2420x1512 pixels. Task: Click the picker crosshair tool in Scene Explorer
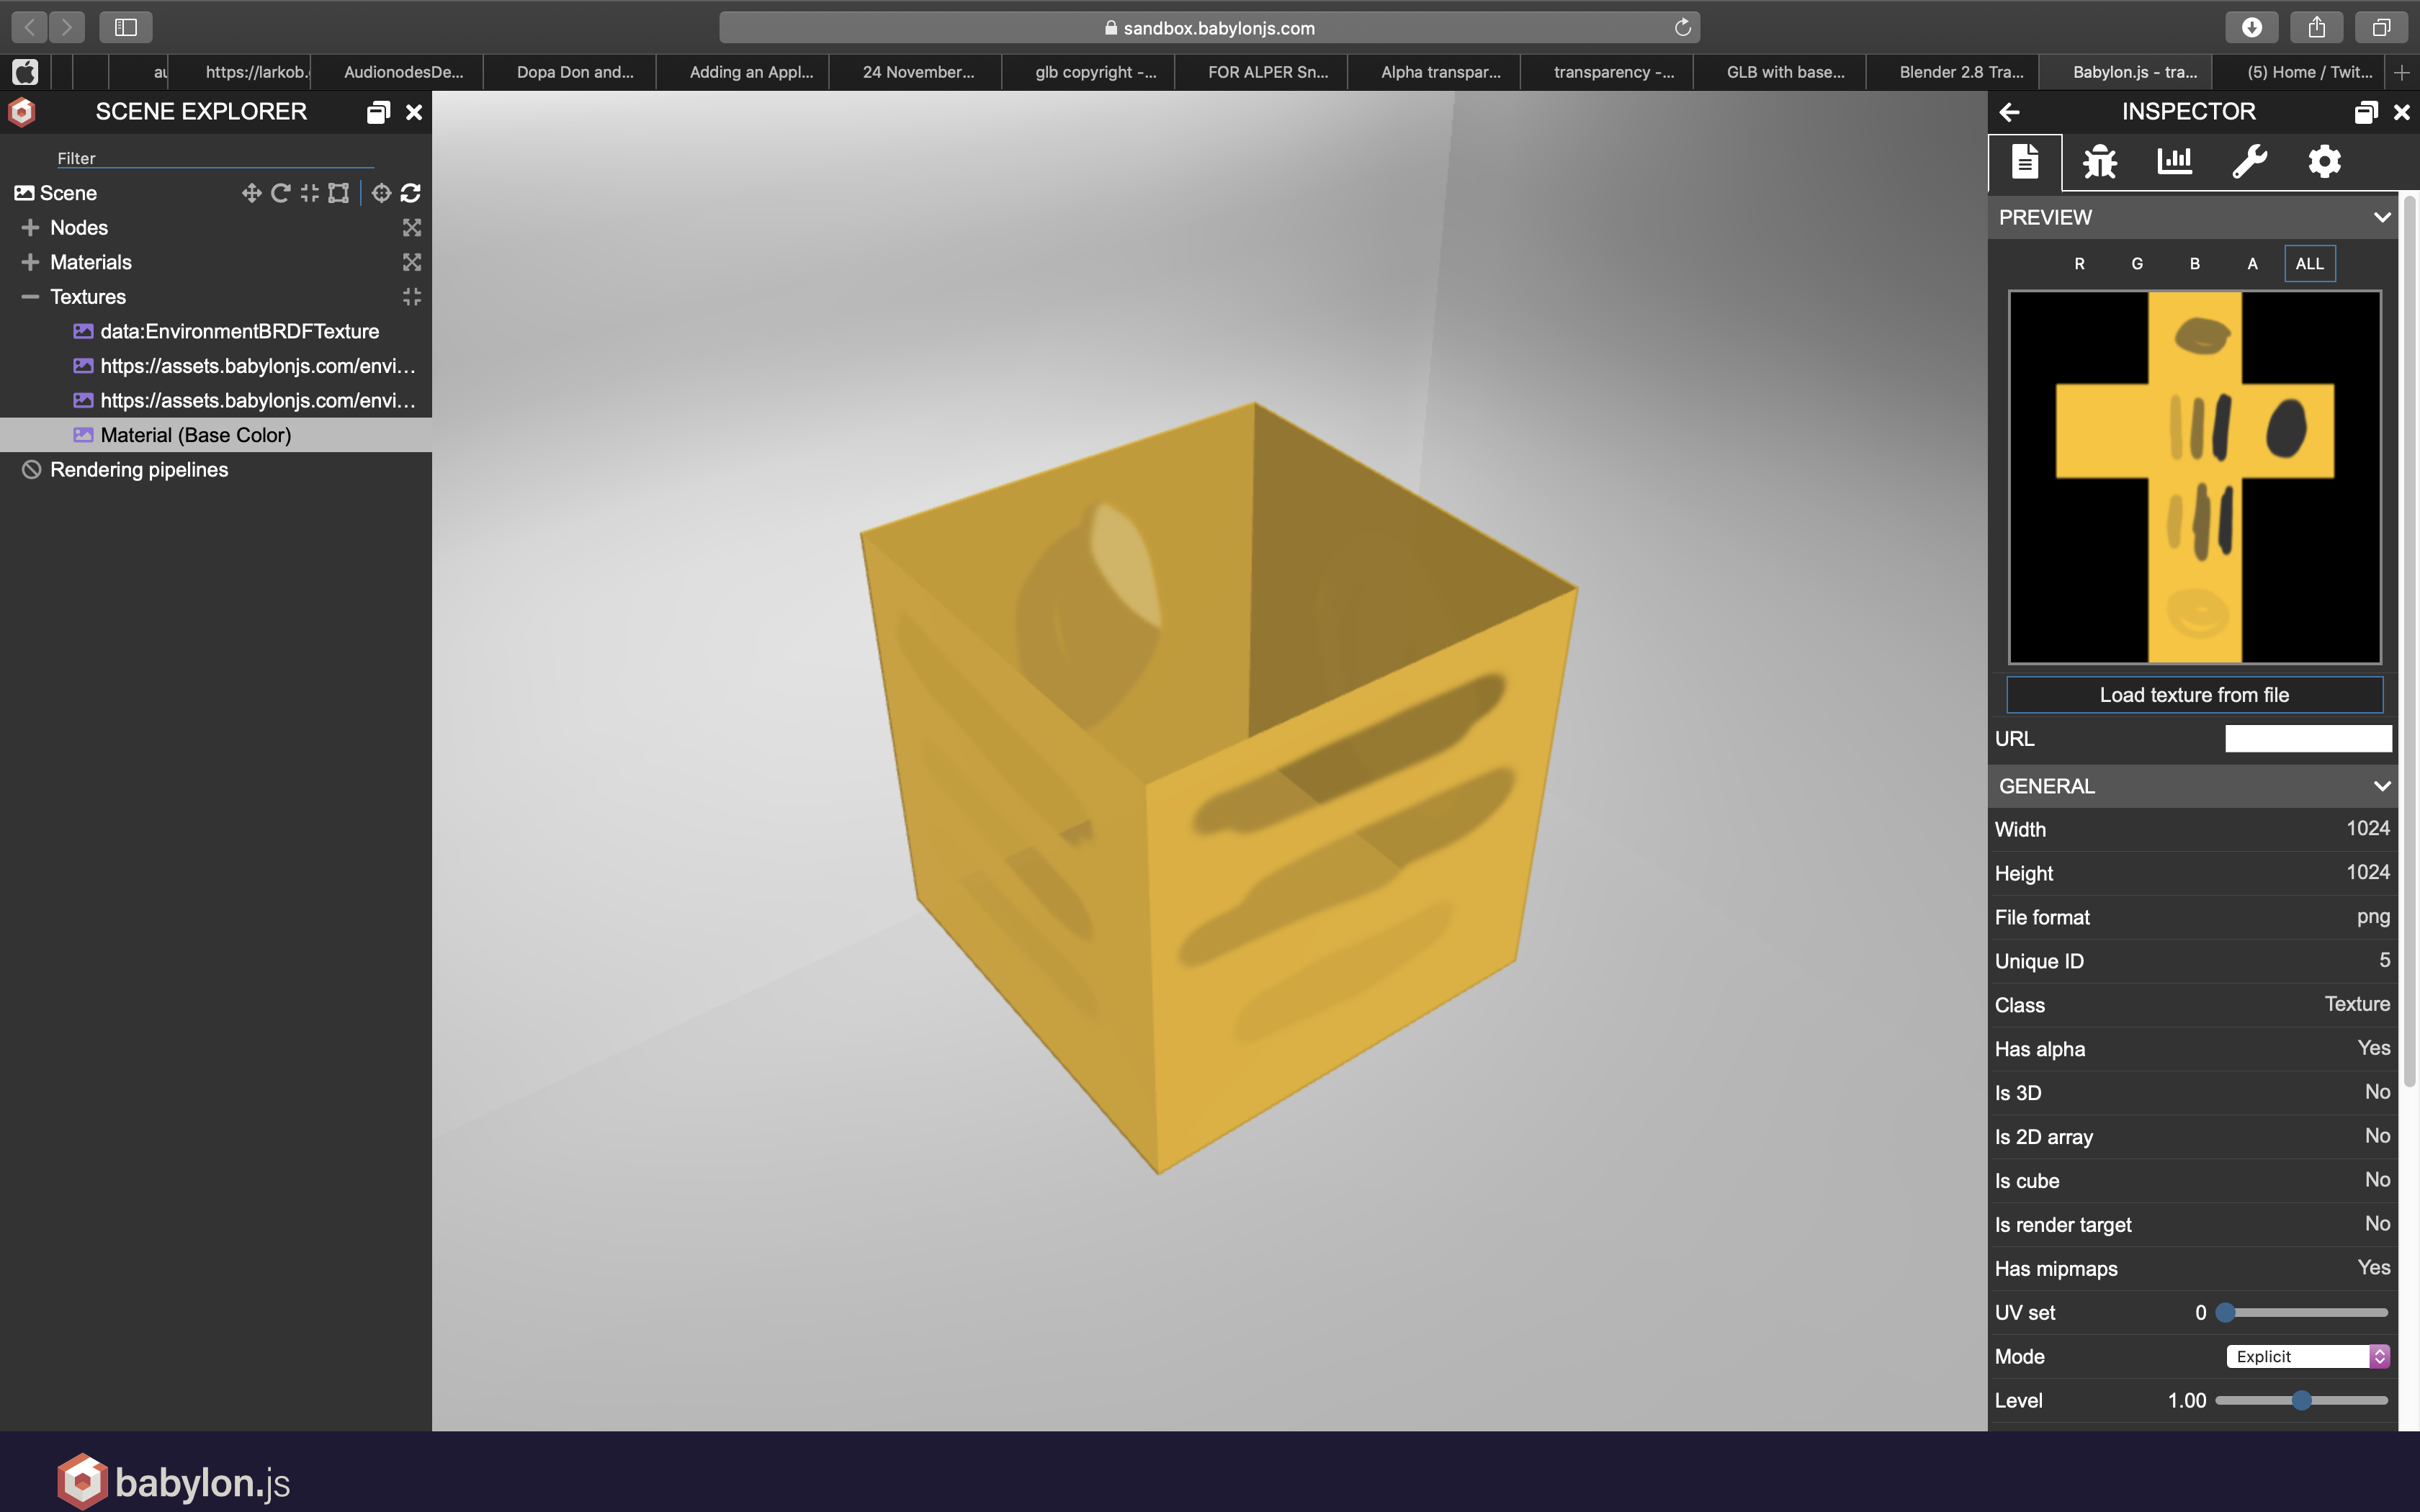pyautogui.click(x=381, y=193)
